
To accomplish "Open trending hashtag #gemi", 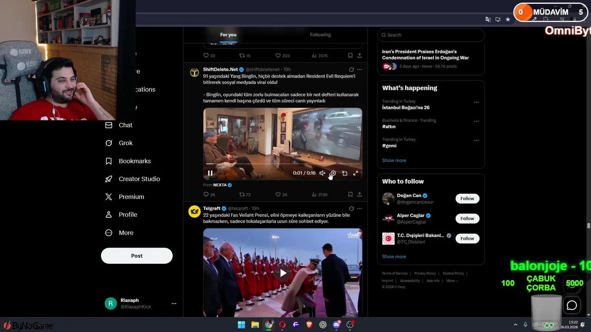I will [389, 146].
